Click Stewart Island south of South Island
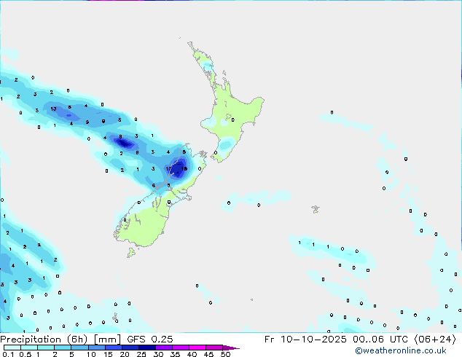462x357 pixels. tap(131, 253)
